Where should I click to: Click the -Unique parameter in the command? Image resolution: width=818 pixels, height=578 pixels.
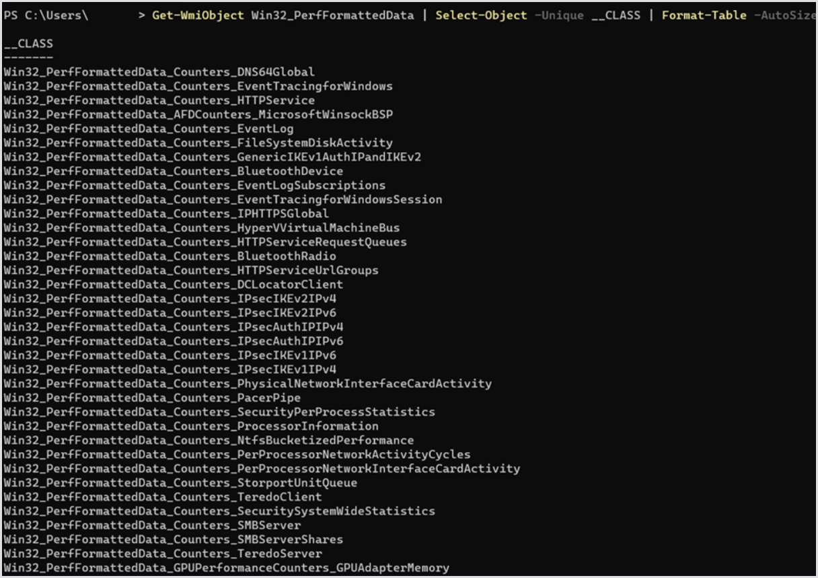point(559,15)
